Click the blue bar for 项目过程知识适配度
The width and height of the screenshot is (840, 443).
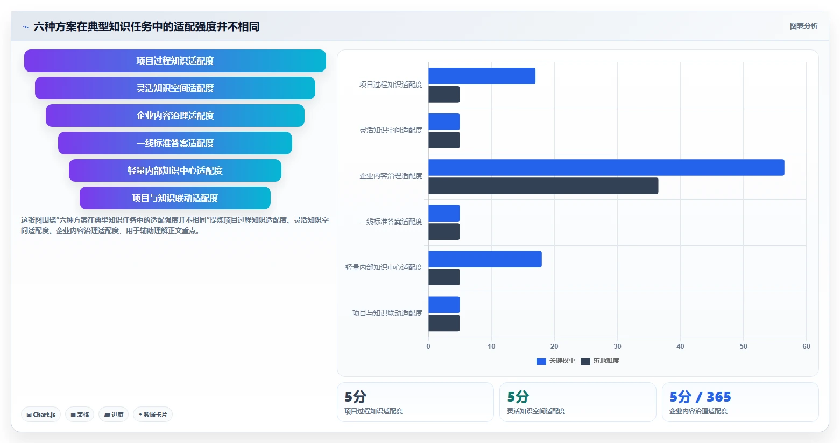482,76
